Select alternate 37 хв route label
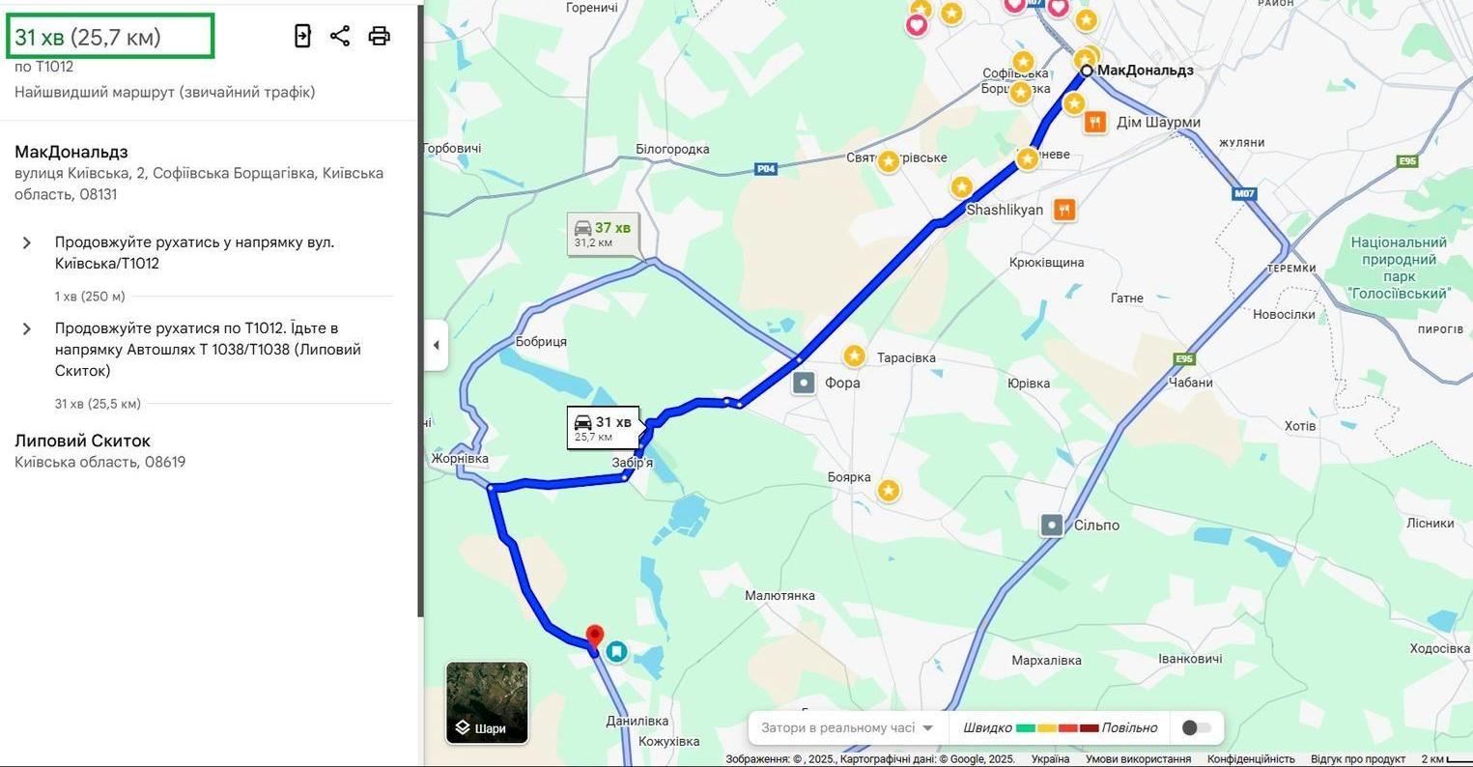The width and height of the screenshot is (1473, 767). click(x=603, y=234)
